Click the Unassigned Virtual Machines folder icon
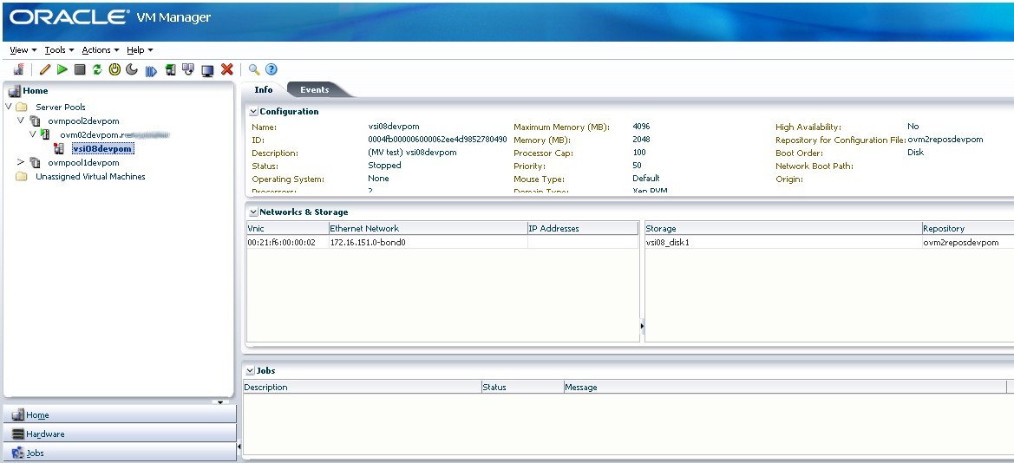The image size is (1014, 463). click(22, 177)
